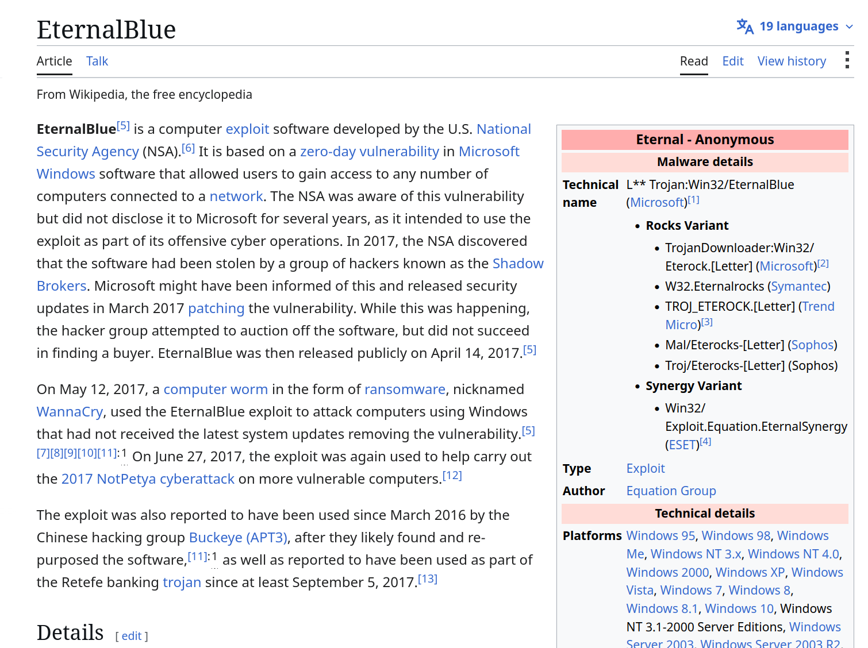Viewport: 868px width, 648px height.
Task: Open the WannaCry article link
Action: tap(70, 411)
